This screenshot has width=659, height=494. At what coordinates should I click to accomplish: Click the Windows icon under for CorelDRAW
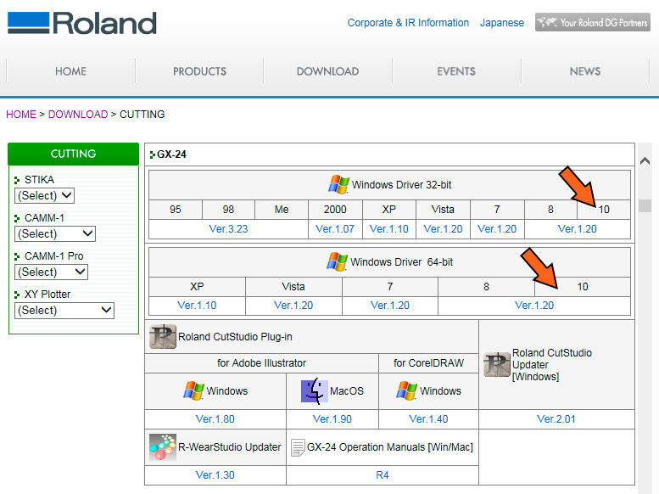(407, 390)
